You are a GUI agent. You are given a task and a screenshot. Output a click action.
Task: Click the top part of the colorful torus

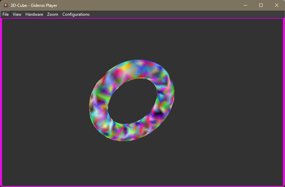[x=138, y=68]
